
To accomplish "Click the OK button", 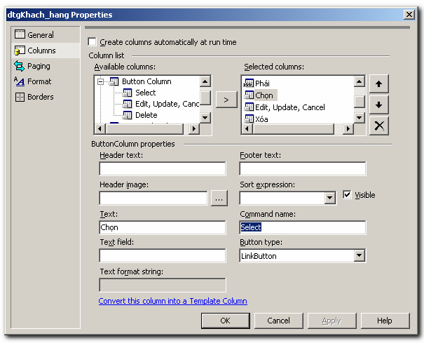I will [x=225, y=321].
